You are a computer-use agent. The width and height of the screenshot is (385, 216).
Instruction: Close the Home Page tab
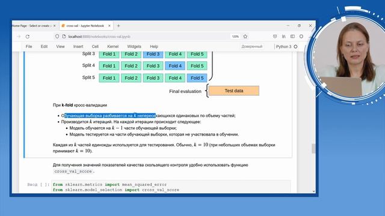(55, 26)
